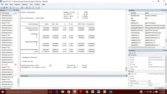The image size is (167, 94).
Task: Click the Label column header in Variables
Action: pos(147,13)
